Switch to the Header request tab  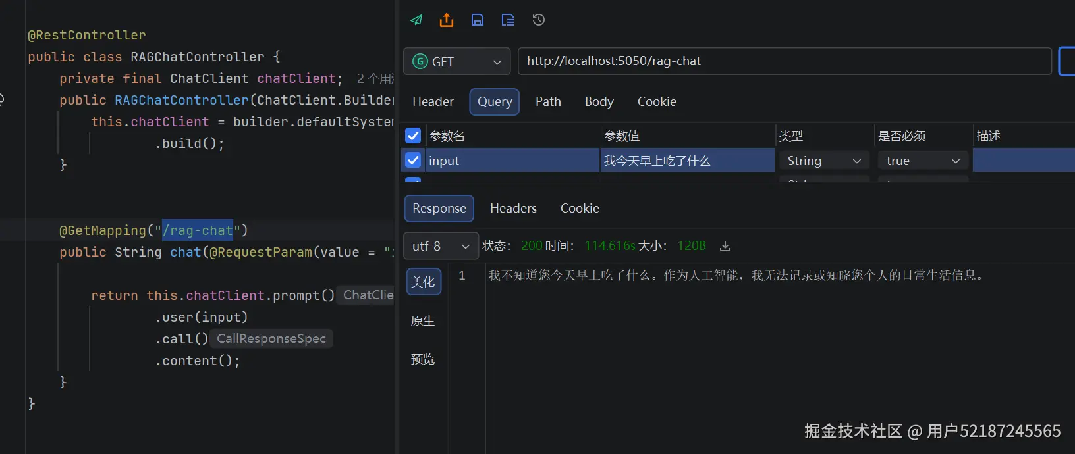(433, 101)
